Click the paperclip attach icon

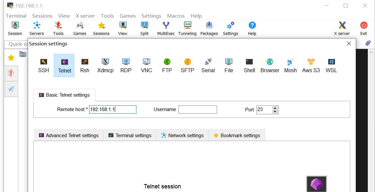point(368,43)
